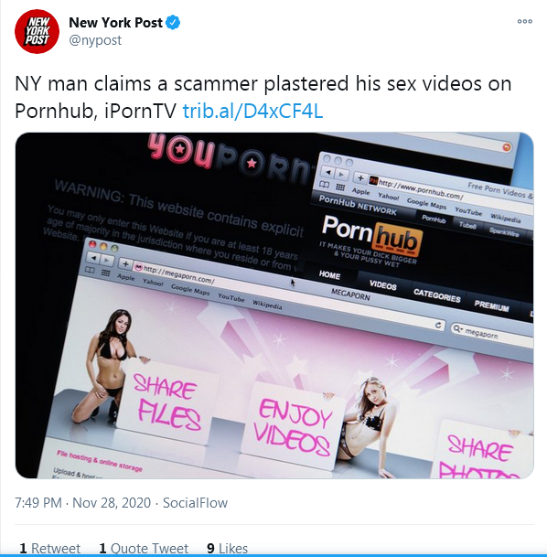View the 1 Quote Tweet list
The height and width of the screenshot is (557, 547).
tap(144, 548)
